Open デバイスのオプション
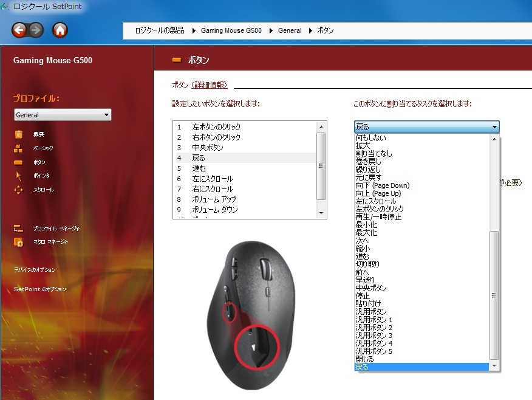The width and height of the screenshot is (532, 400). coord(35,270)
